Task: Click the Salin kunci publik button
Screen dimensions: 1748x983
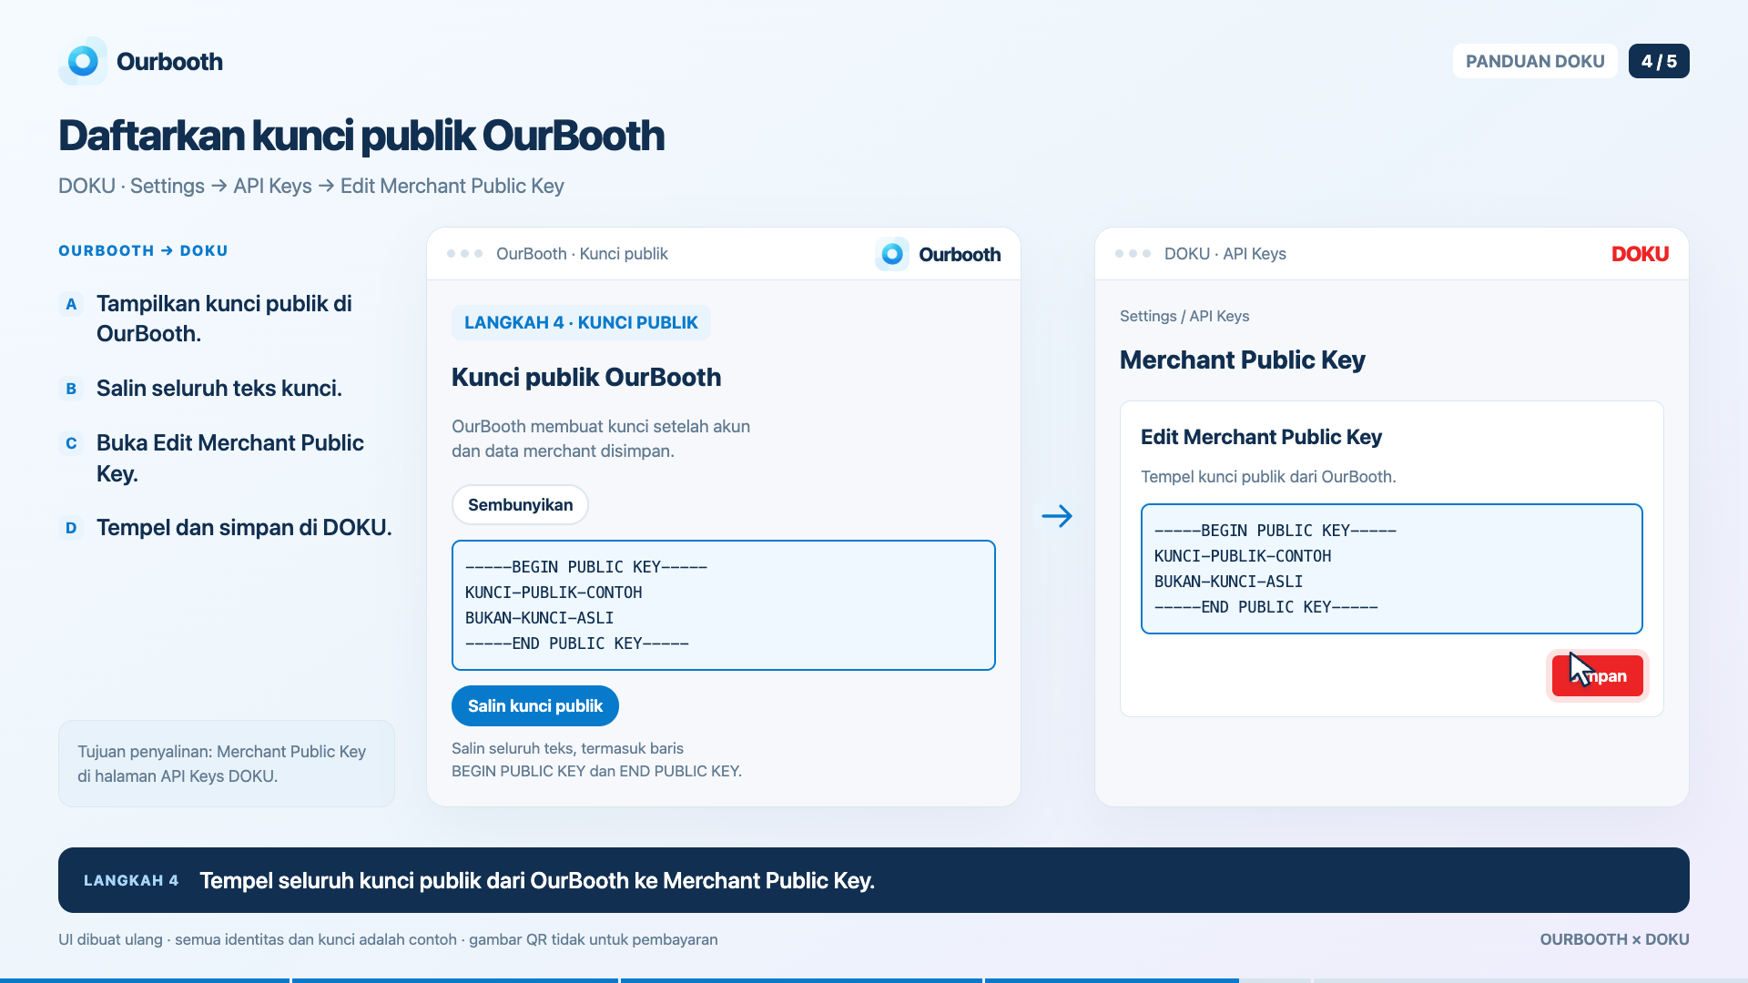Action: pyautogui.click(x=535, y=705)
